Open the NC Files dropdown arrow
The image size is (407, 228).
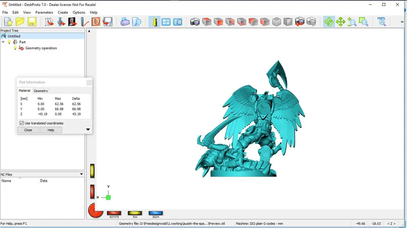[81, 174]
